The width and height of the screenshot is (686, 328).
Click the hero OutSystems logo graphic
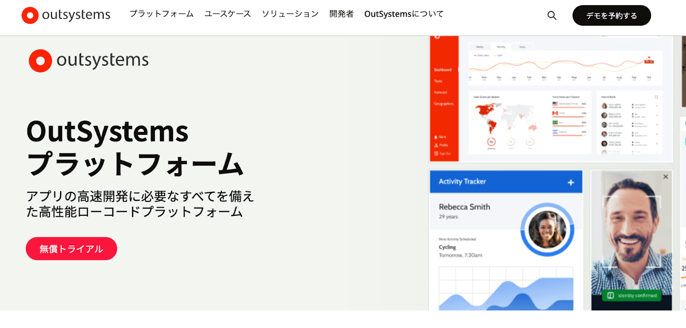(89, 60)
